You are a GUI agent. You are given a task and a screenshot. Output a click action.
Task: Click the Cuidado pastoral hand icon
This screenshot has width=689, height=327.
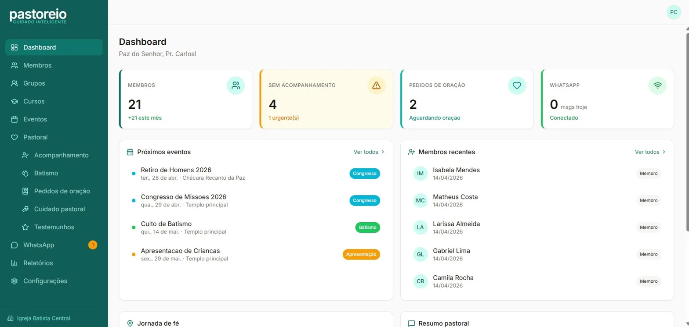tap(25, 209)
